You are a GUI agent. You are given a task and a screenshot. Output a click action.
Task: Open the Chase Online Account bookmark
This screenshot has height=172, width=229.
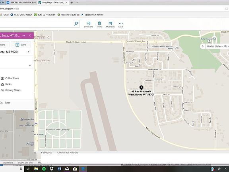21,15
